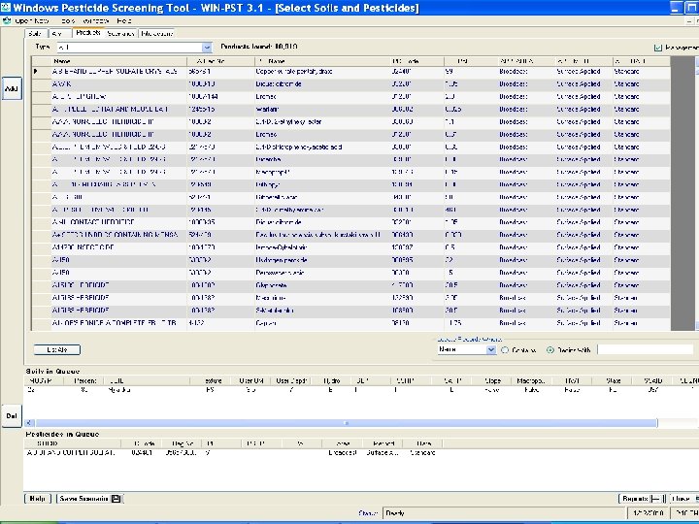This screenshot has width=699, height=524.
Task: Click the left arrow of the soils scrollbar
Action: [x=29, y=423]
